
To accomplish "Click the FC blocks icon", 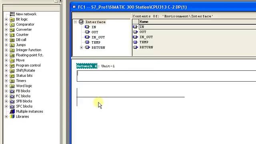I will [12, 96].
